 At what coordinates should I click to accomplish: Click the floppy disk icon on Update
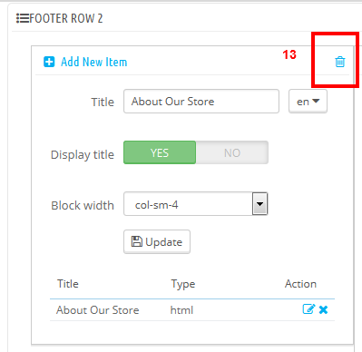point(136,241)
